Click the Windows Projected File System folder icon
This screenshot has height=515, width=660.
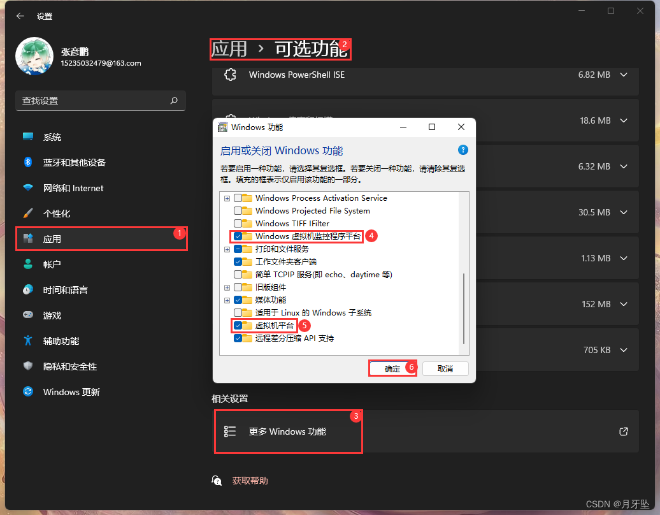247,210
